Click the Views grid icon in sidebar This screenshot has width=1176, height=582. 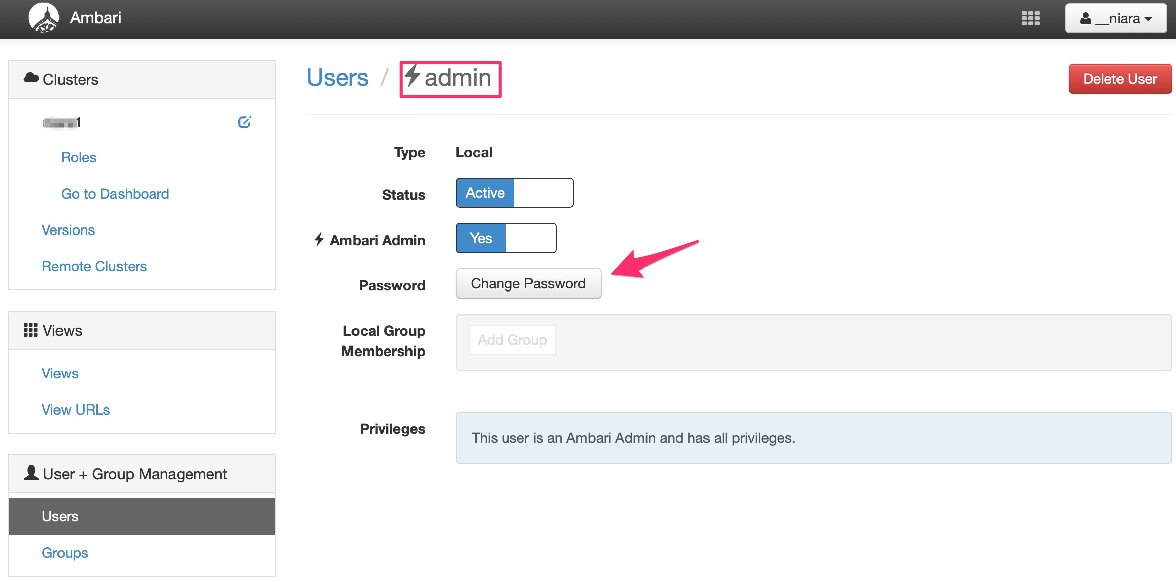pos(31,330)
